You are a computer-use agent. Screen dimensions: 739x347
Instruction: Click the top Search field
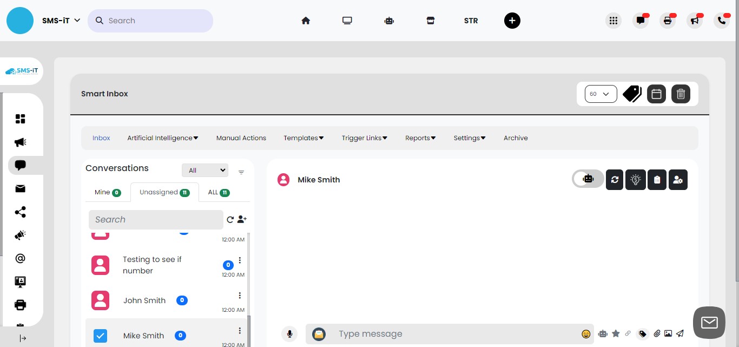(150, 21)
